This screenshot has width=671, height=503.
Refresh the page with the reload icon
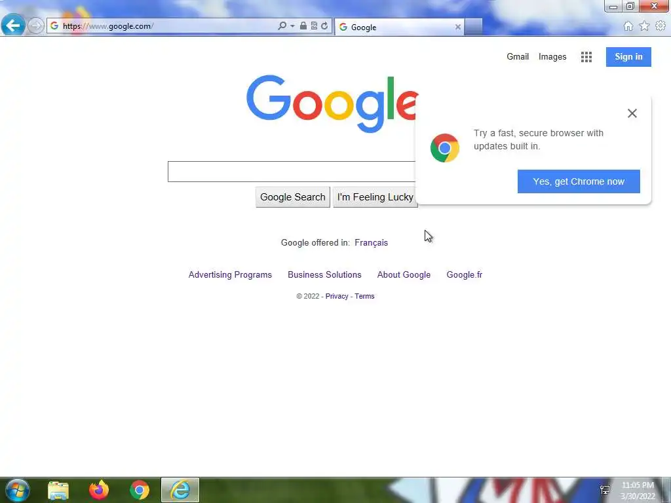324,26
